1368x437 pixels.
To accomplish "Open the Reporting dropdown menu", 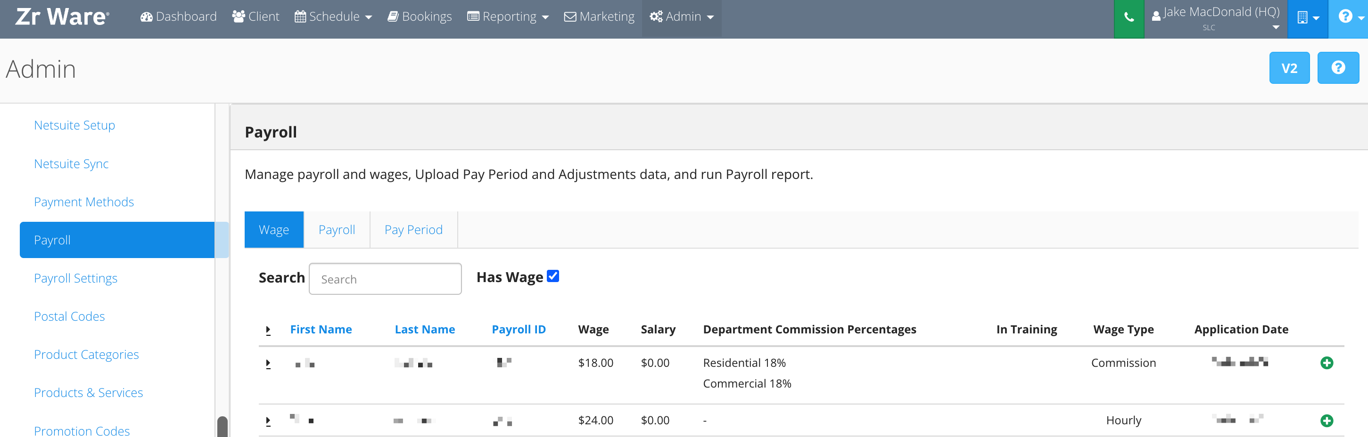I will [x=508, y=17].
